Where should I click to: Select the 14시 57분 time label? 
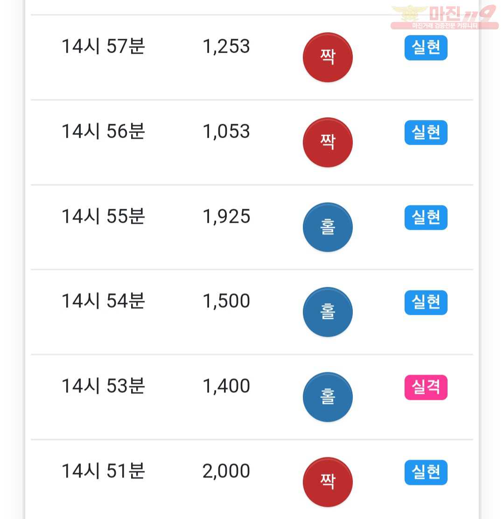point(103,46)
